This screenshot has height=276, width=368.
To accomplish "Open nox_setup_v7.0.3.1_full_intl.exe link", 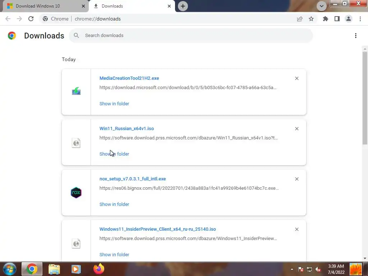I will (133, 179).
